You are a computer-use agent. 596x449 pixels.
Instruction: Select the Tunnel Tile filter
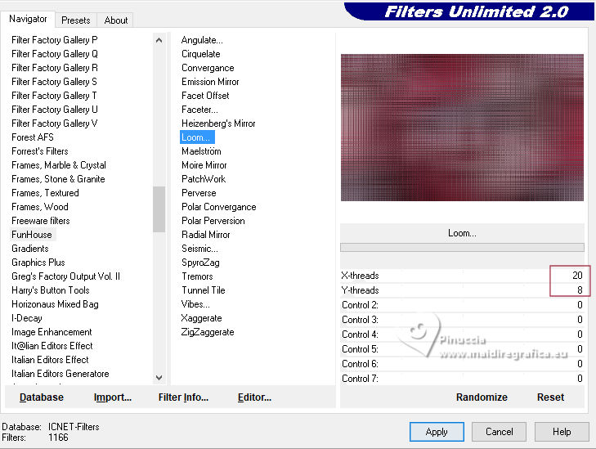204,290
